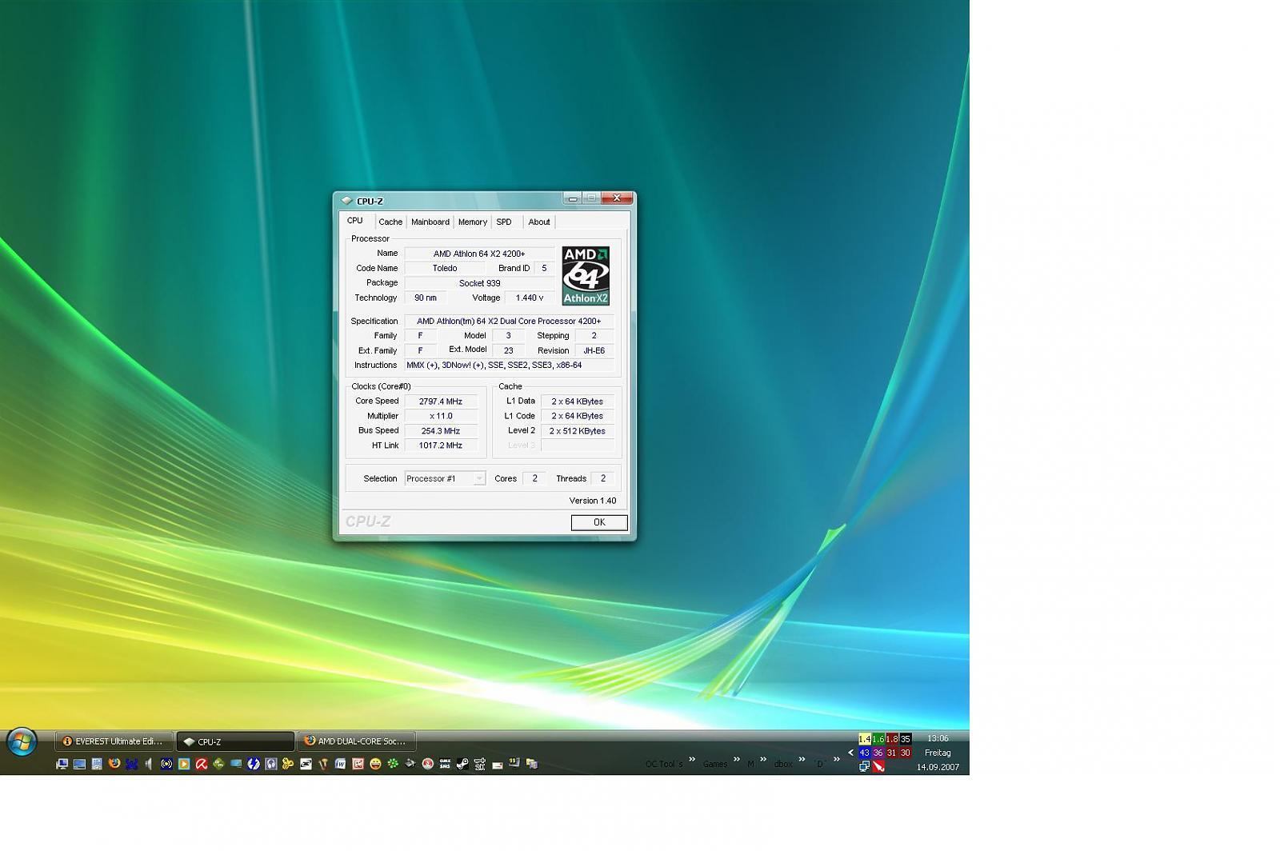Open the Avira umbrella tray icon

pyautogui.click(x=878, y=766)
